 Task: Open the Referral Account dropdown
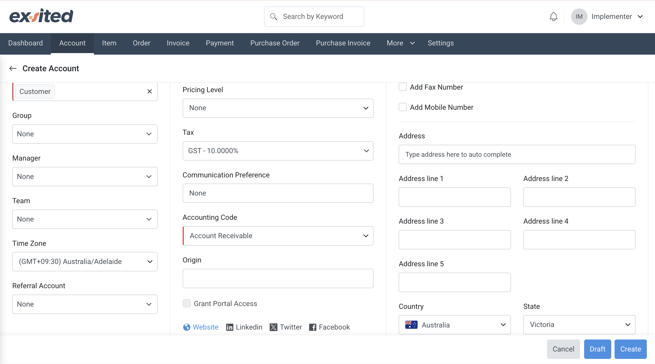(x=85, y=304)
